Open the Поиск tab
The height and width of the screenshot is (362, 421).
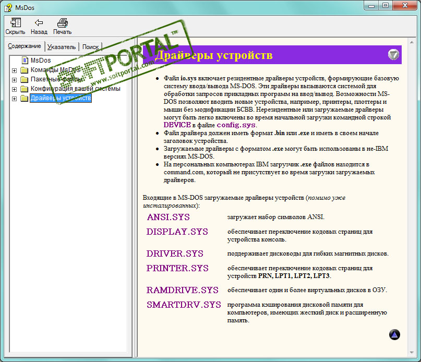coord(90,47)
